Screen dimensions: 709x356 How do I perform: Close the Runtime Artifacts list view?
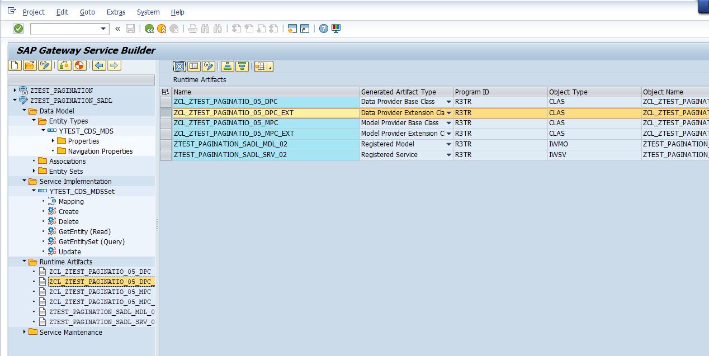click(179, 66)
